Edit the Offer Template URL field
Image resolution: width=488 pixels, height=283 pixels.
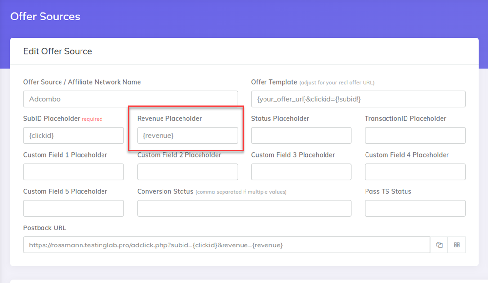[x=358, y=99]
